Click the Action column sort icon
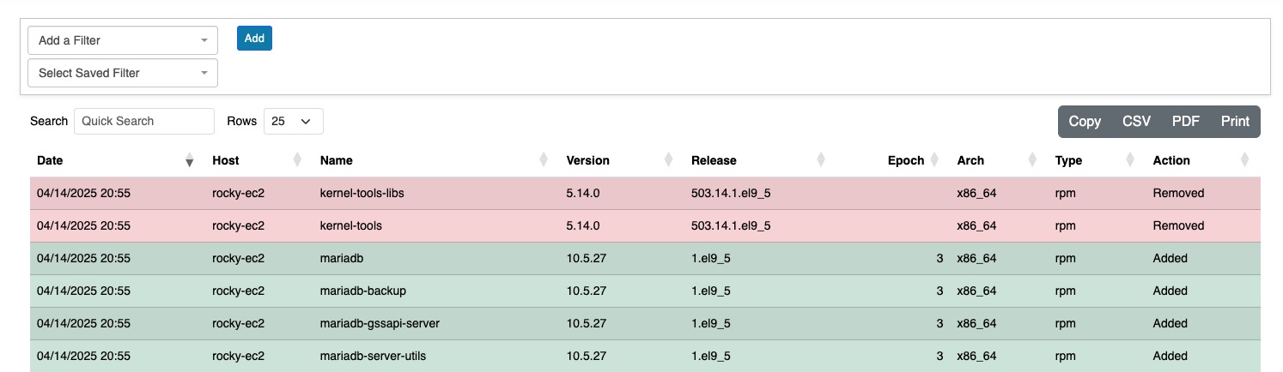The height and width of the screenshot is (372, 1283). tap(1244, 160)
